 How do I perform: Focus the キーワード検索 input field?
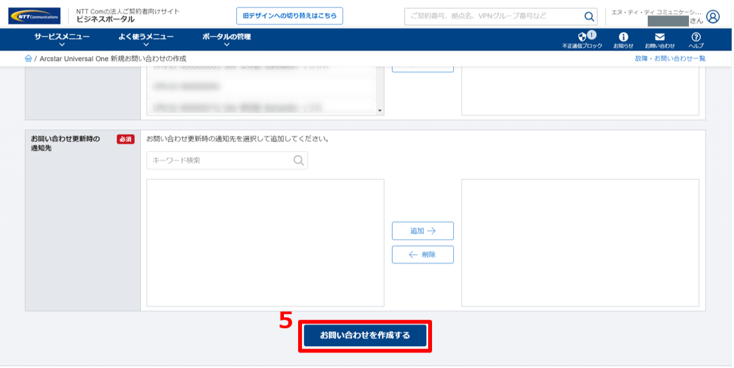pyautogui.click(x=219, y=160)
